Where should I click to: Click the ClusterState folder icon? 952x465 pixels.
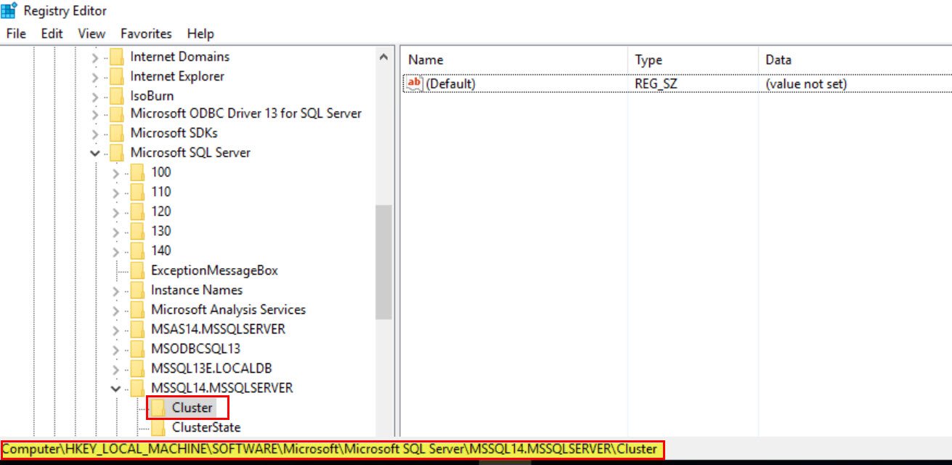click(158, 427)
